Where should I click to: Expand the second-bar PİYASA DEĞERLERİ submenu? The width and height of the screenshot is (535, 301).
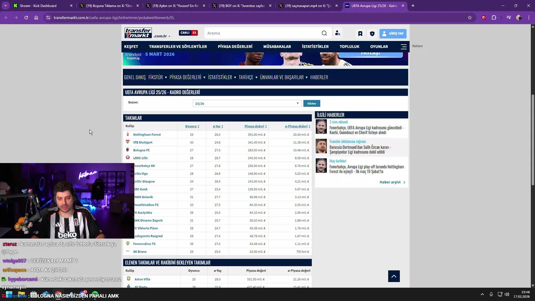tap(204, 77)
